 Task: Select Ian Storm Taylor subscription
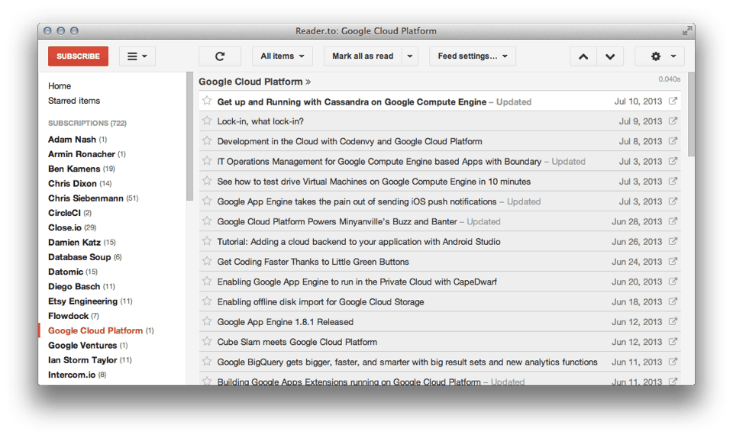click(90, 360)
